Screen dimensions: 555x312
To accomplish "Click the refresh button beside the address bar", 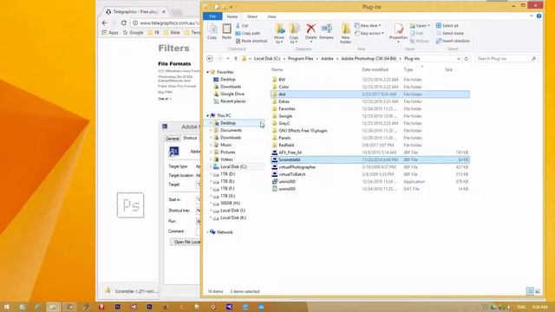I will 467,59.
